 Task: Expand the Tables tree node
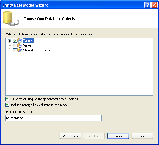9,41
